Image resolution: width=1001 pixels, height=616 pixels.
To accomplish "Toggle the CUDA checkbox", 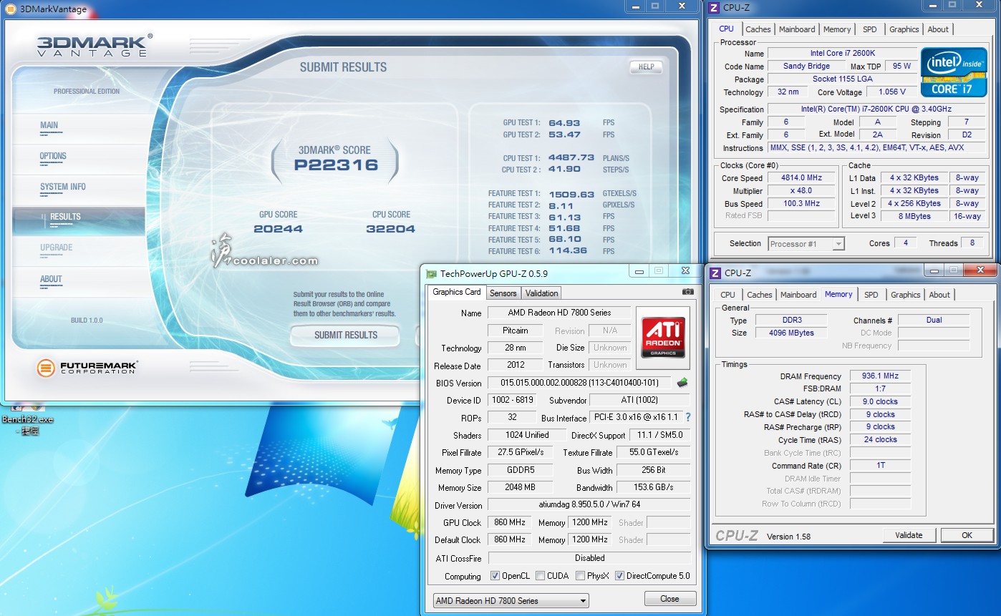I will [541, 576].
